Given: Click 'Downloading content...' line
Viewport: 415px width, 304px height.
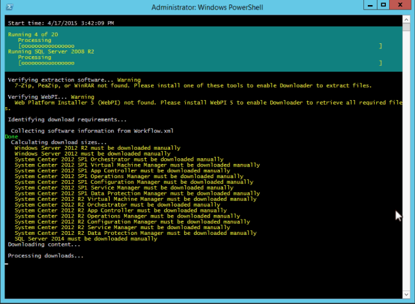Looking at the screenshot, I should (44, 245).
